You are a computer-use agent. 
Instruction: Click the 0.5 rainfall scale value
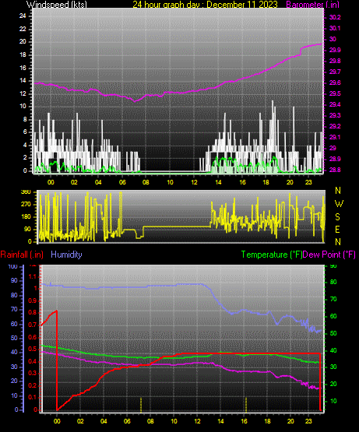pyautogui.click(x=33, y=349)
